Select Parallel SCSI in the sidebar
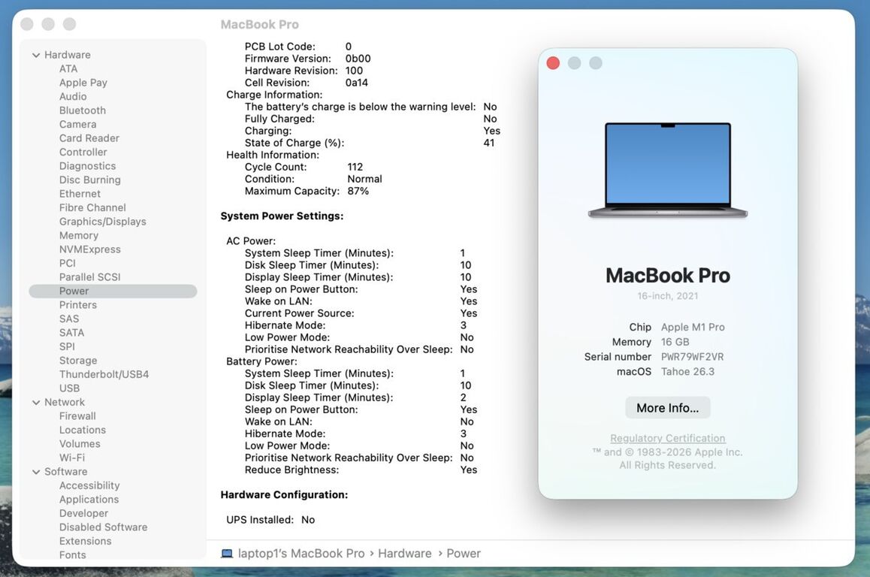 point(90,276)
